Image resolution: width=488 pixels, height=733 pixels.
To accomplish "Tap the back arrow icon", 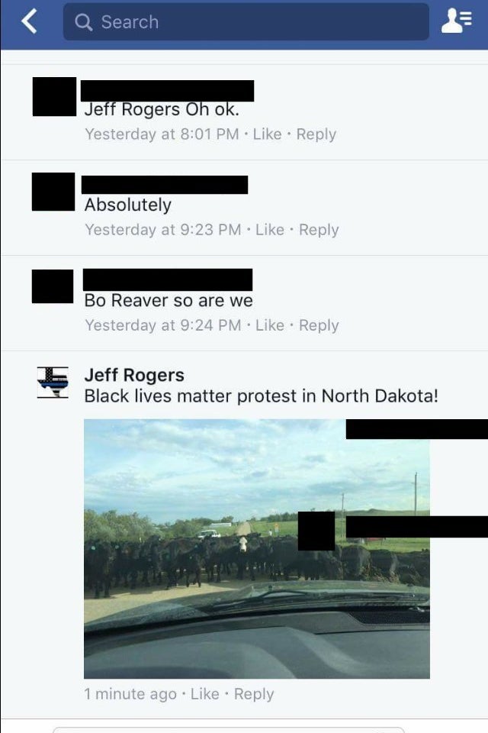I will tap(29, 21).
